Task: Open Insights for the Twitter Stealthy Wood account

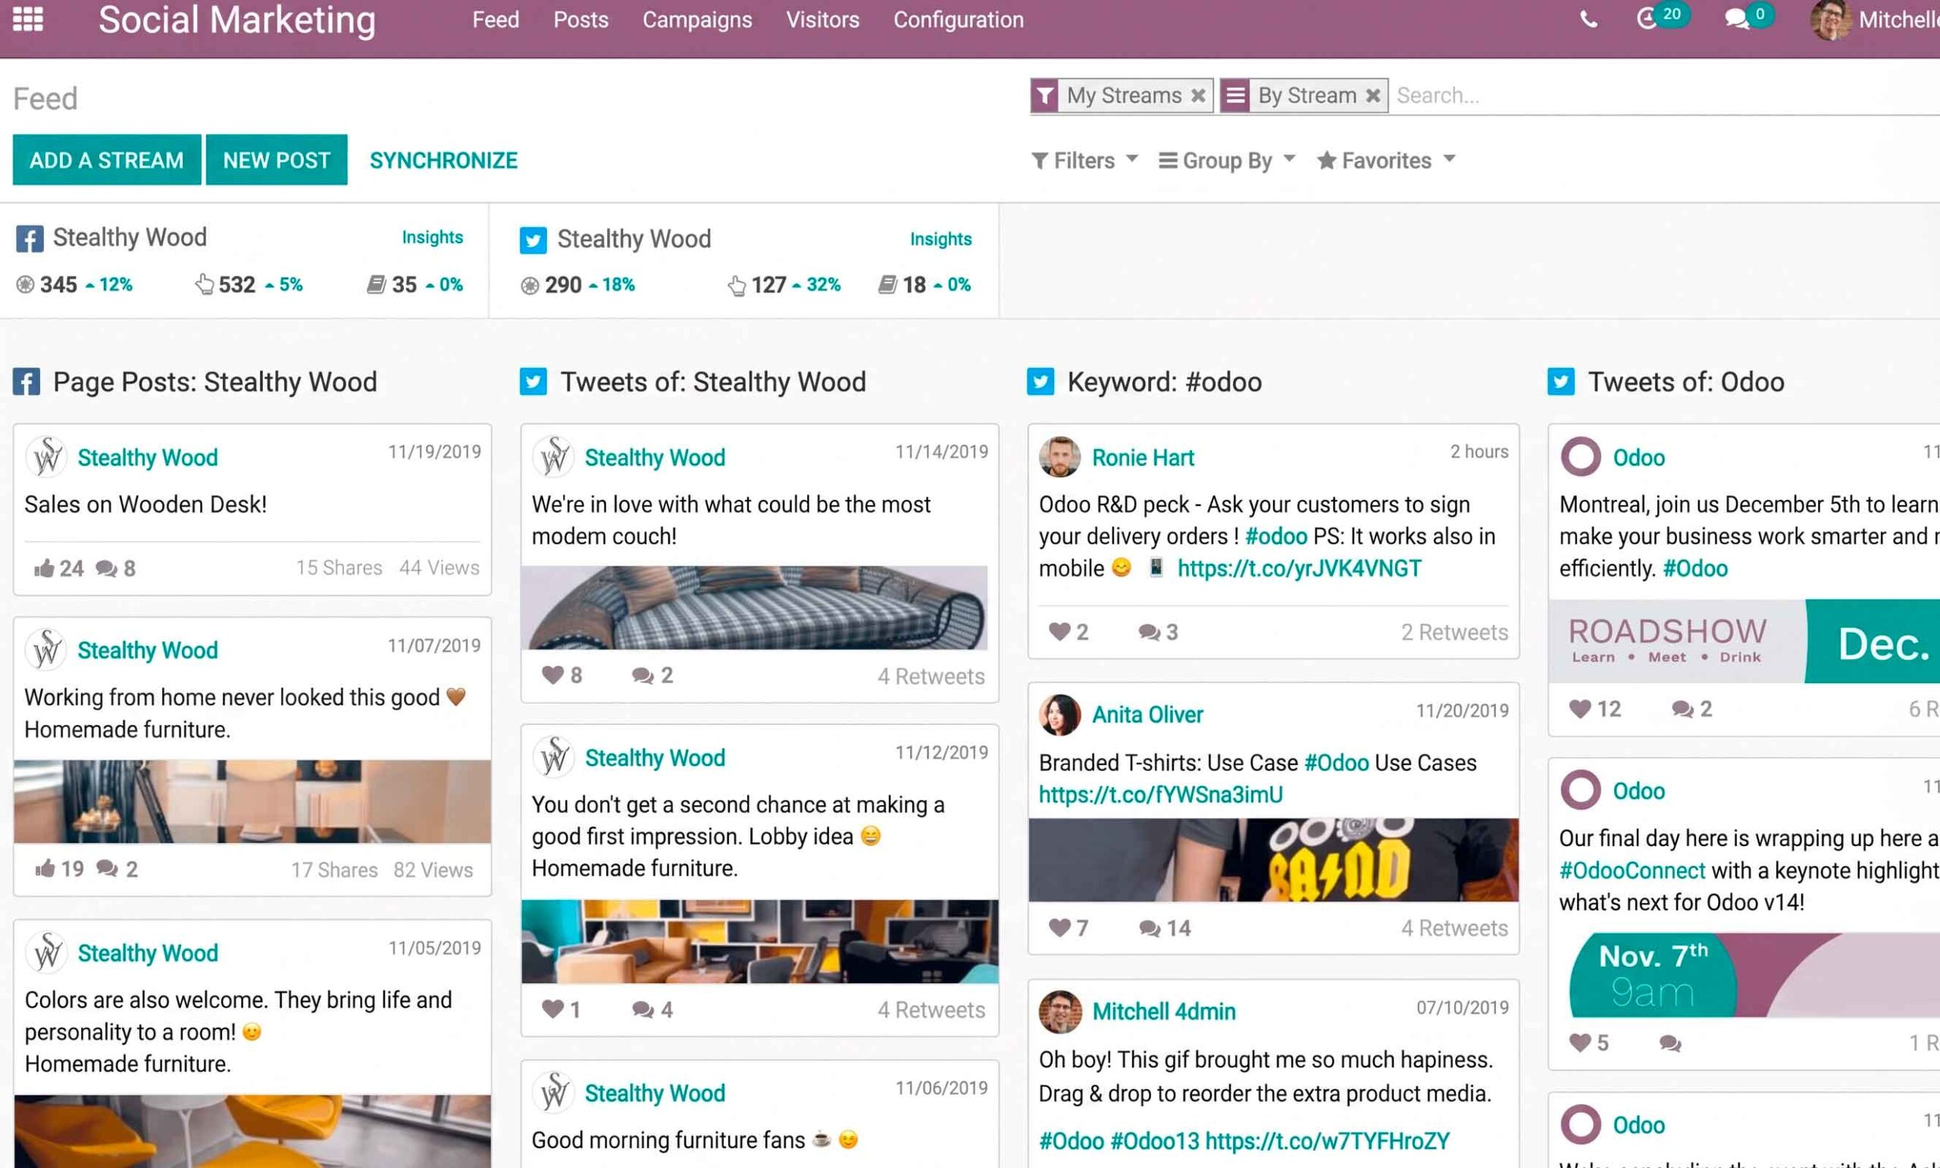Action: point(941,239)
